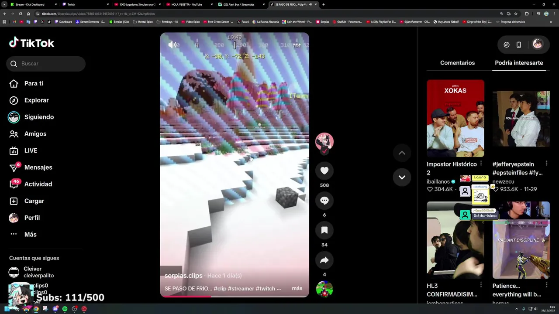Open the three-dot video options menu

click(x=297, y=44)
